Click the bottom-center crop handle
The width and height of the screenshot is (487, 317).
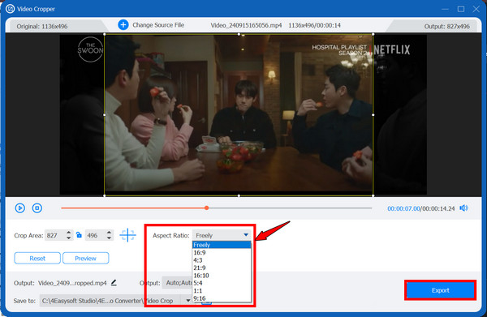(x=239, y=195)
